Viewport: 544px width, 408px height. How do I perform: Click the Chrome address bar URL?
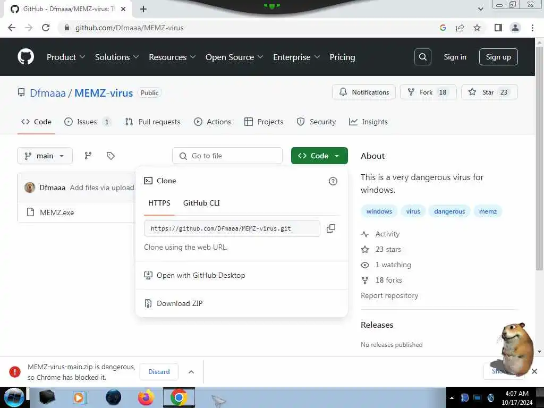pyautogui.click(x=130, y=28)
